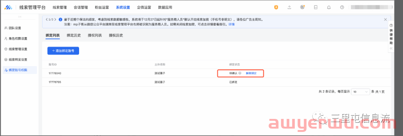
Task: Switch to the 授权历史 tab
Action: [x=116, y=35]
